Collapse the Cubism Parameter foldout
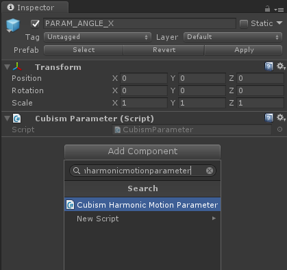Image resolution: width=287 pixels, height=270 pixels. pos(8,119)
